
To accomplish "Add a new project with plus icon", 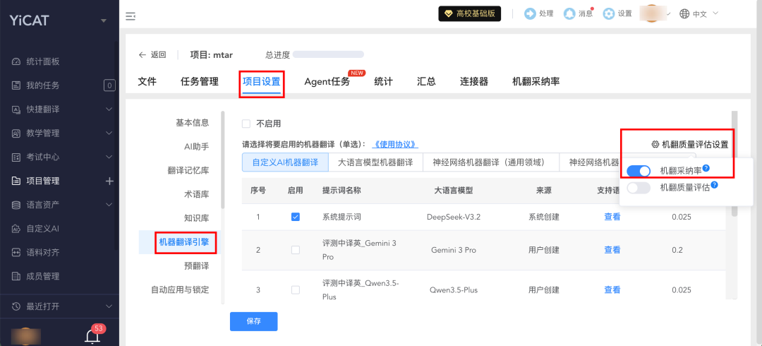I will [x=109, y=181].
